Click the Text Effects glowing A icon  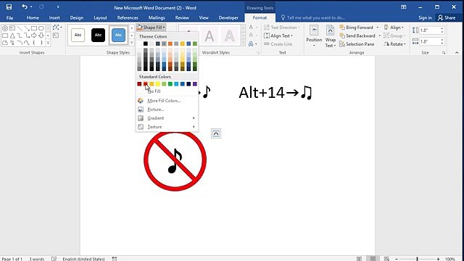251,43
